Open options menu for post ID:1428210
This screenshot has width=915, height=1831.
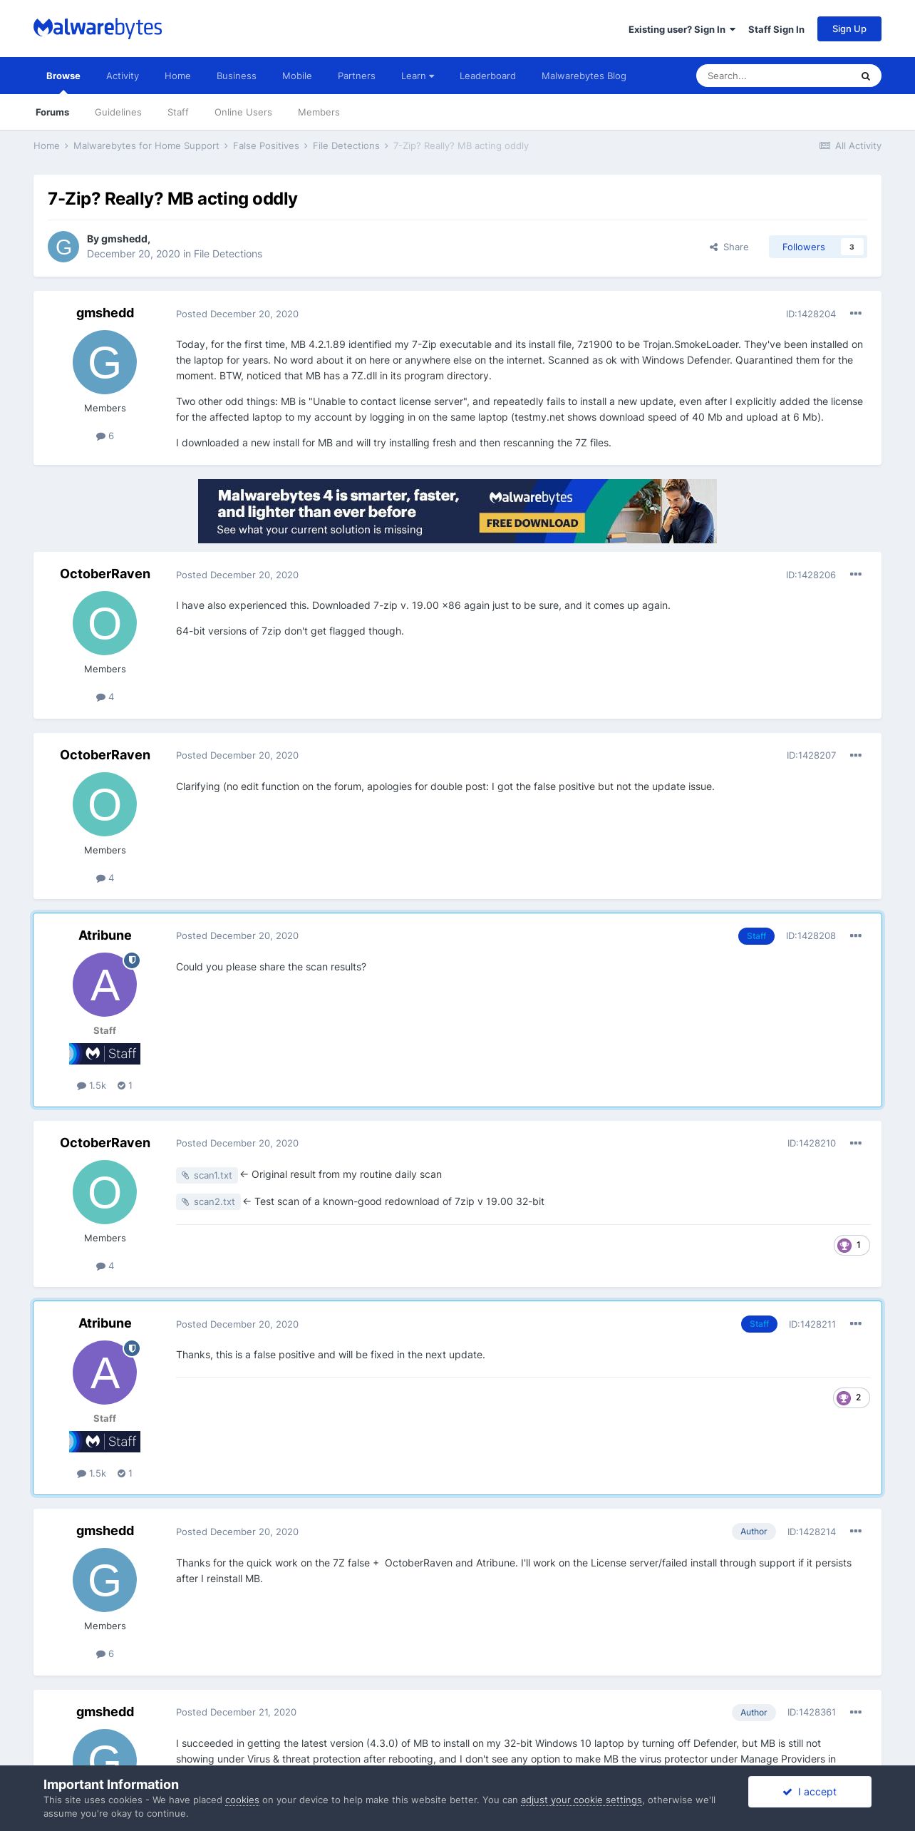coord(856,1143)
